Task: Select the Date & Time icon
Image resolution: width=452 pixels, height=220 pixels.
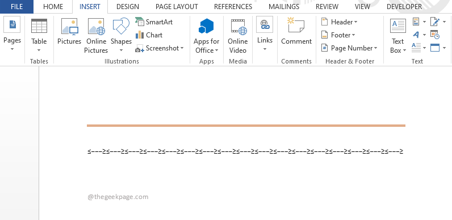Action: coord(435,35)
